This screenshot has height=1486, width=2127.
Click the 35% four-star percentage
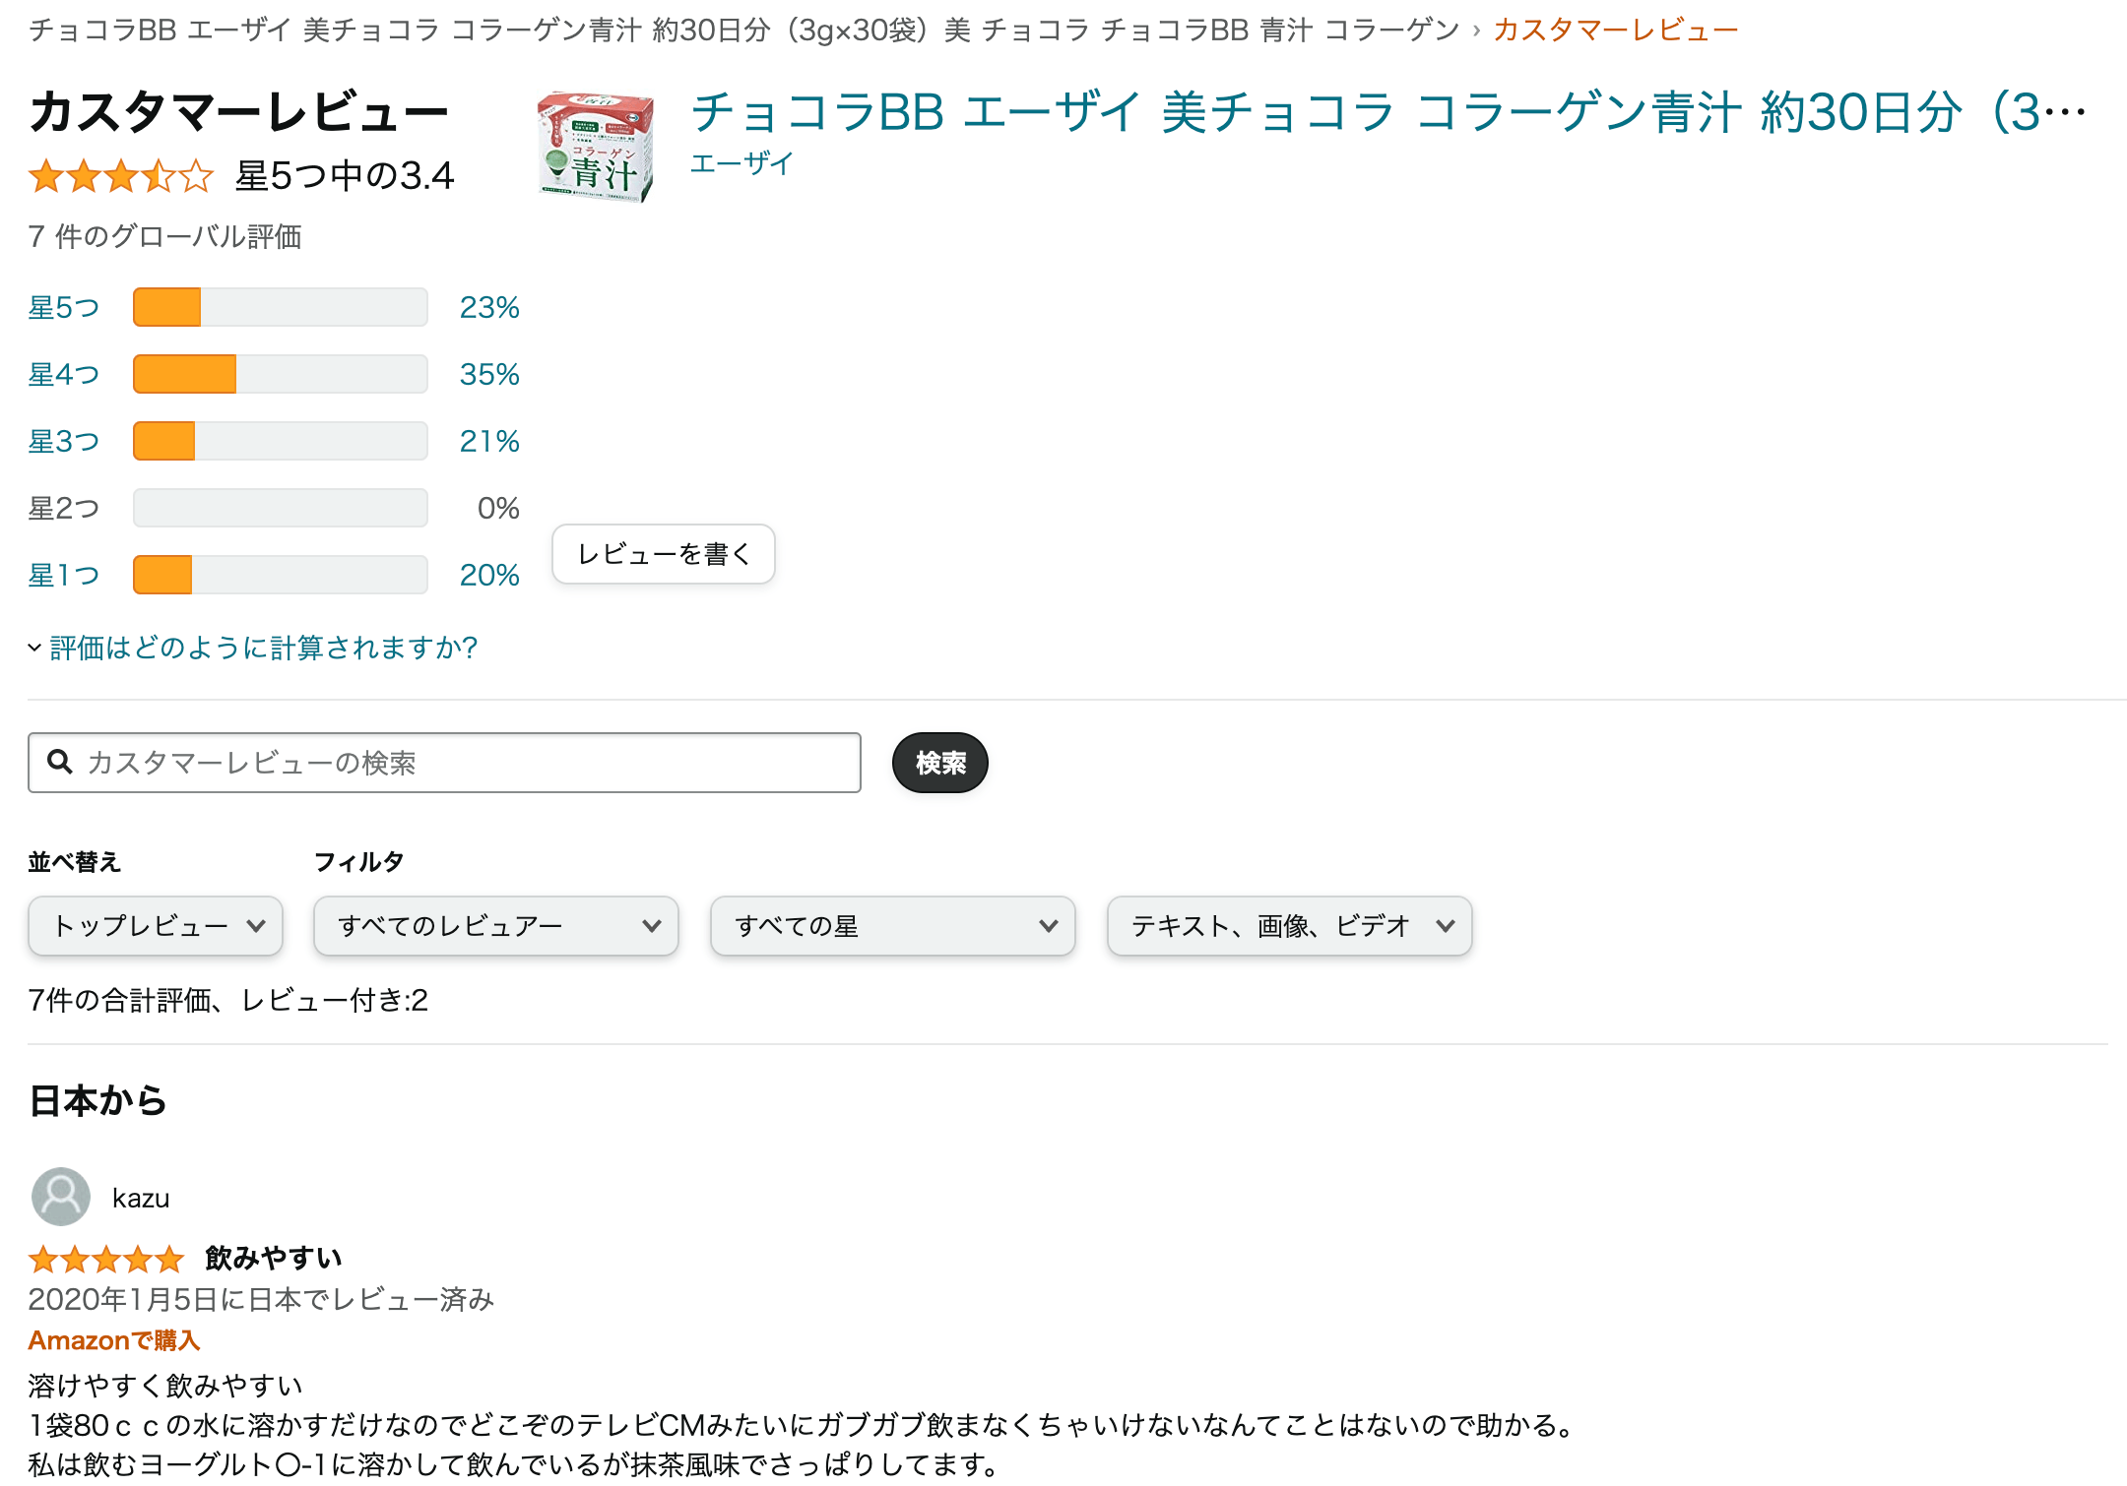point(489,375)
